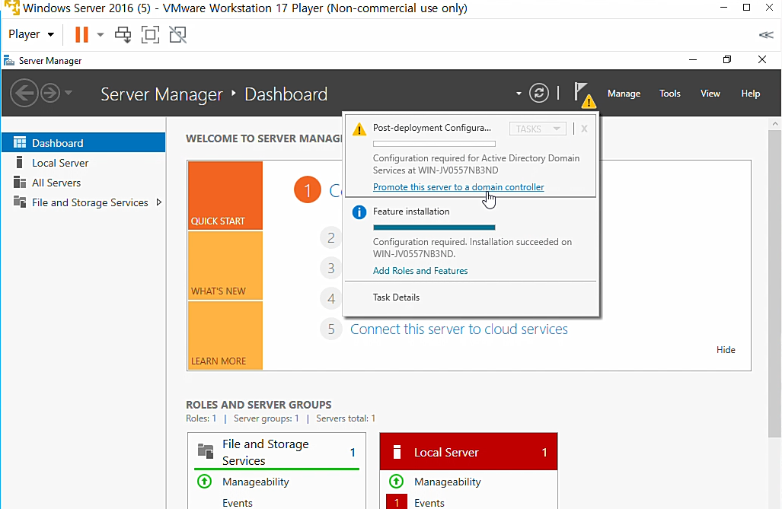Click the Local Server icon in sidebar
Screen dimensions: 782x509
coord(20,162)
